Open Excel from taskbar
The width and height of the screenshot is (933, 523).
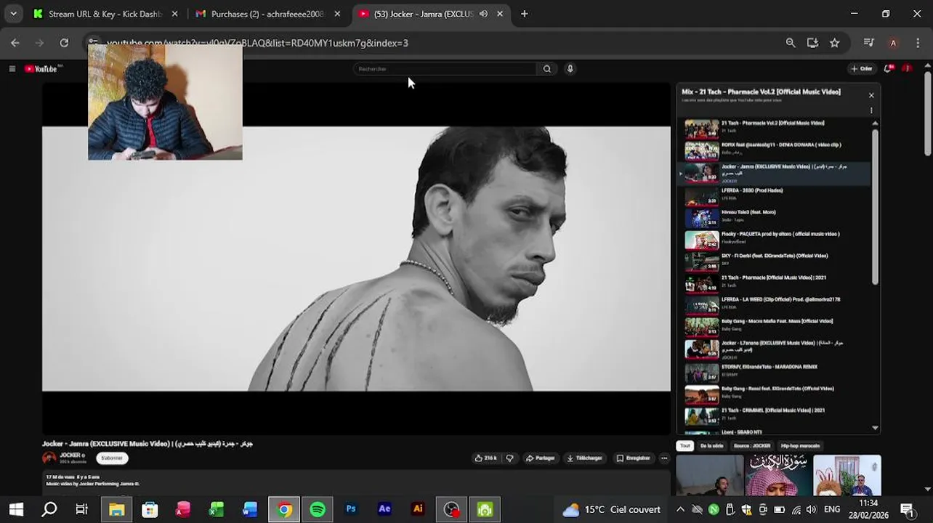[217, 509]
